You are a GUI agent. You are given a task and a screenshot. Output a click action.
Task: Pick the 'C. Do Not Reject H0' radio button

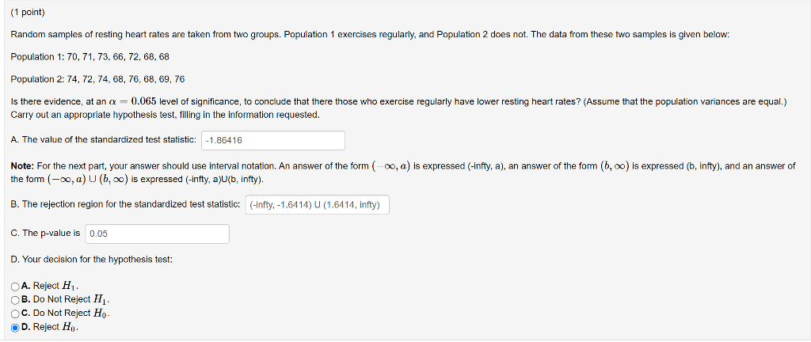tap(15, 313)
